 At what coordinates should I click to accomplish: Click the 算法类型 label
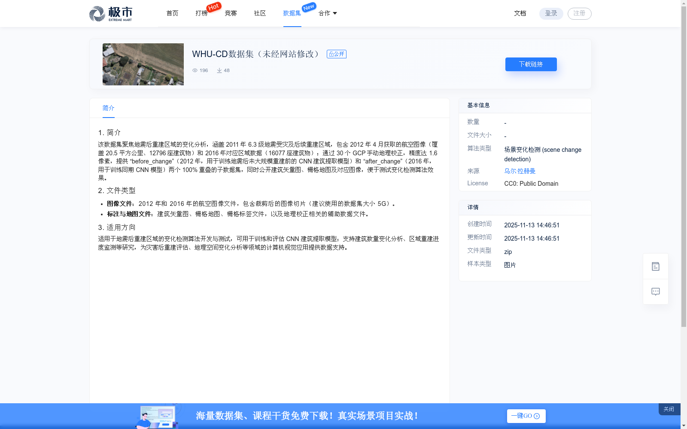coord(479,148)
